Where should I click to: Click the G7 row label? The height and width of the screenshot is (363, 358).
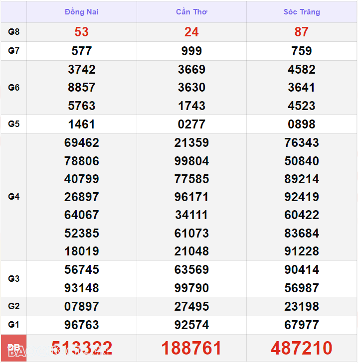tap(13, 51)
